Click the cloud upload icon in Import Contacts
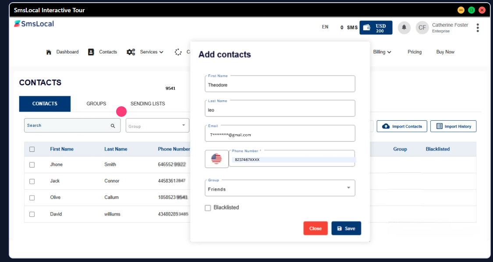Viewport: 493px width, 262px height. (386, 126)
